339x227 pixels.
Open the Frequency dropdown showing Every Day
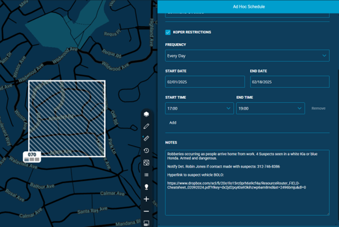pos(247,56)
